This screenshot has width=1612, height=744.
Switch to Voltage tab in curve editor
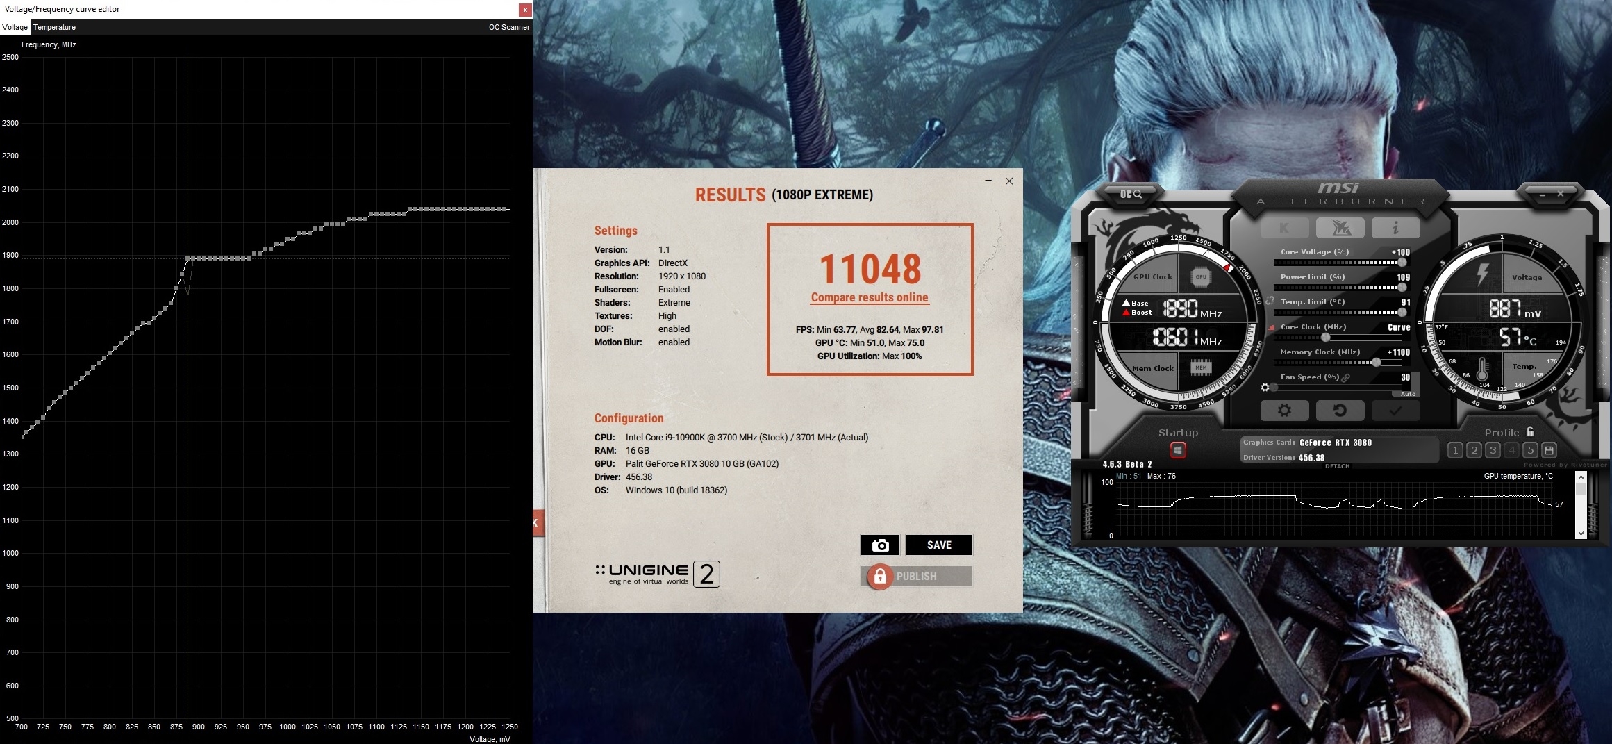tap(15, 27)
